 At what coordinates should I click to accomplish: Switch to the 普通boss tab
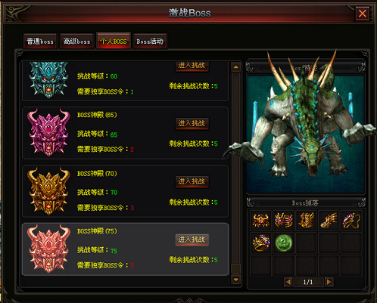point(40,42)
